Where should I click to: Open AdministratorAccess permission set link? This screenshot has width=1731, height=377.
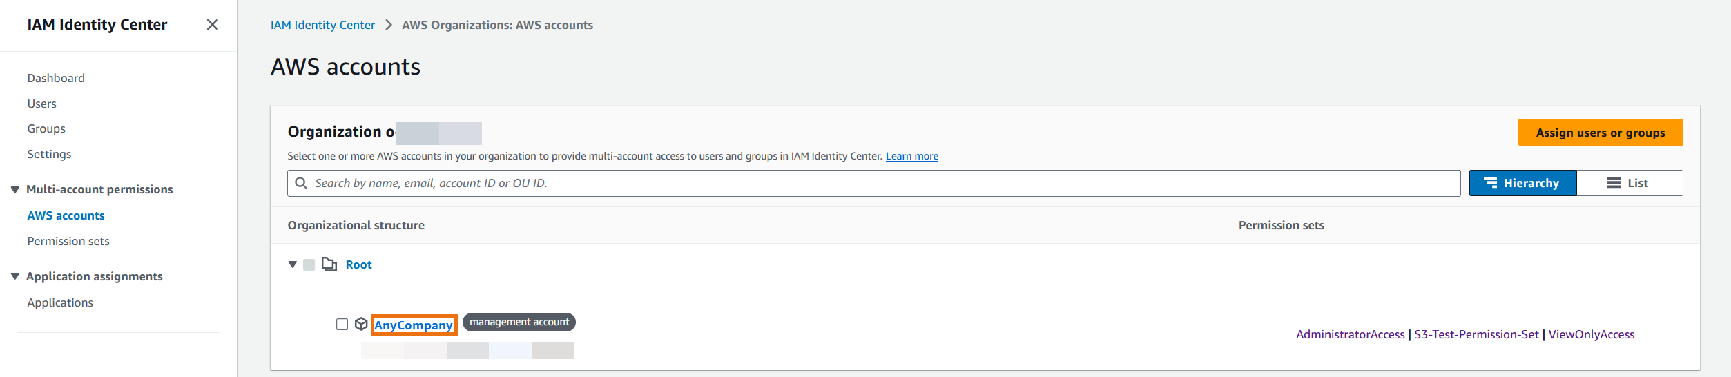pyautogui.click(x=1350, y=334)
